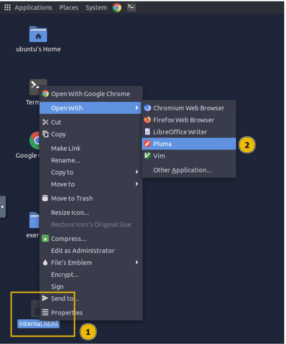Open the System menu
This screenshot has height=344, width=286.
pyautogui.click(x=96, y=7)
